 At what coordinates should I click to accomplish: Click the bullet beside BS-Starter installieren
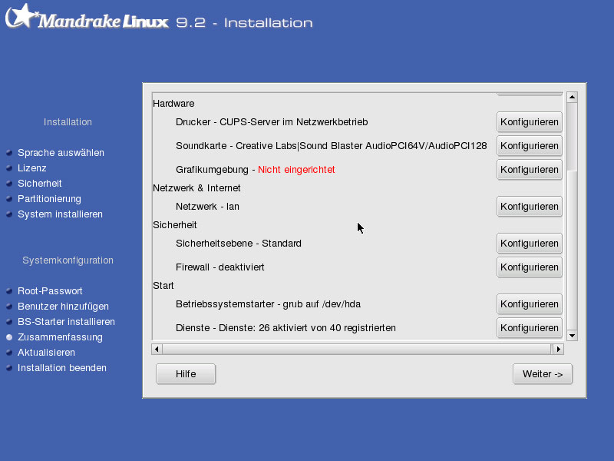click(9, 322)
